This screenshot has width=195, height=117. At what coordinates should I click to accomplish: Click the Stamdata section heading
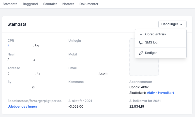17,24
